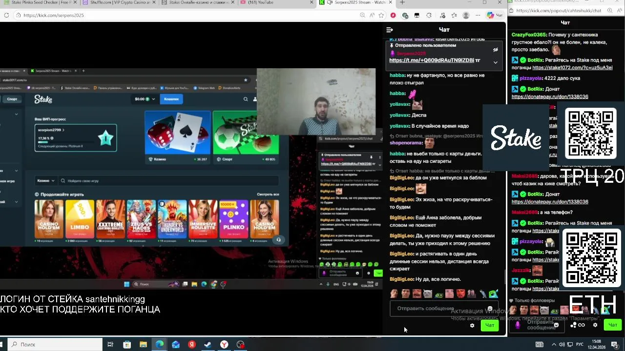Open Zeus vs Hades game thumbnail
625x351 pixels.
click(x=141, y=219)
